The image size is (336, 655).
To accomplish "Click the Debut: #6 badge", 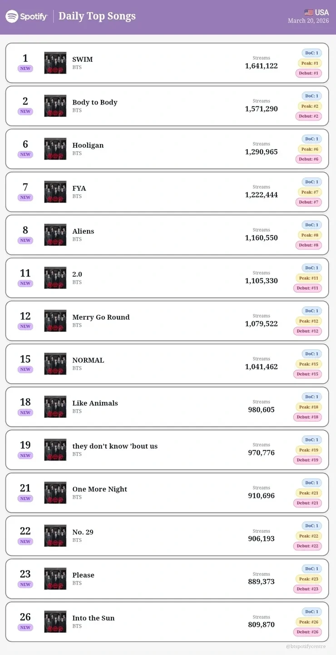I will pyautogui.click(x=309, y=159).
